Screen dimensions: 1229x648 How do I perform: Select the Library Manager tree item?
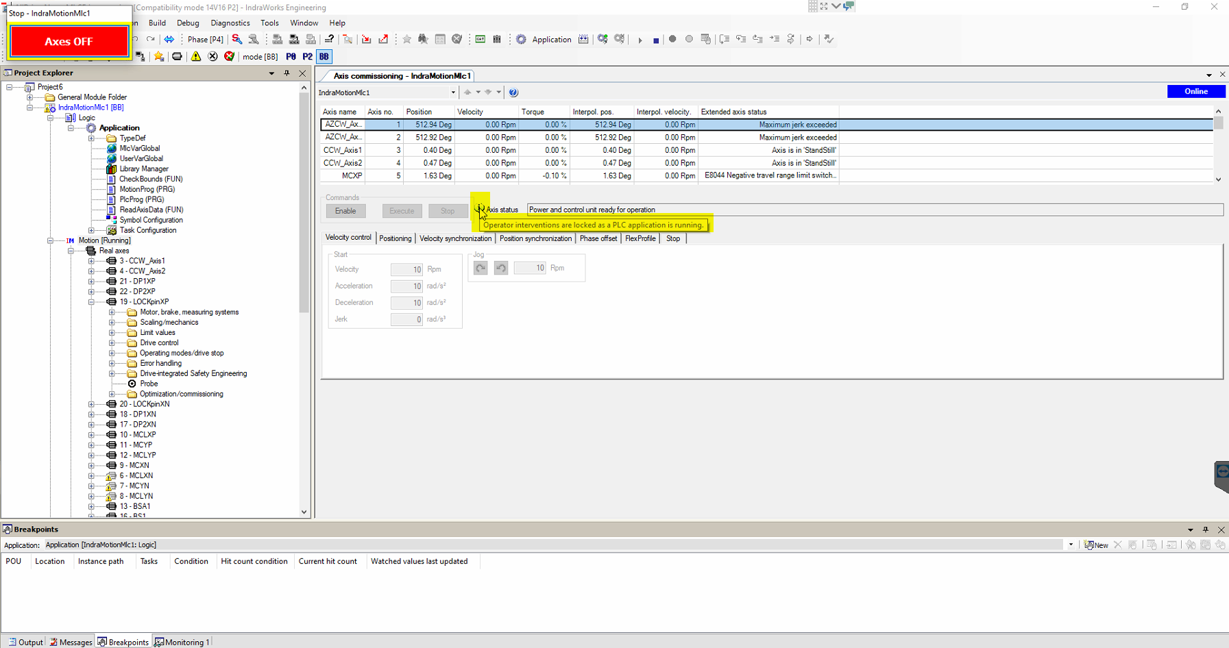coord(144,169)
